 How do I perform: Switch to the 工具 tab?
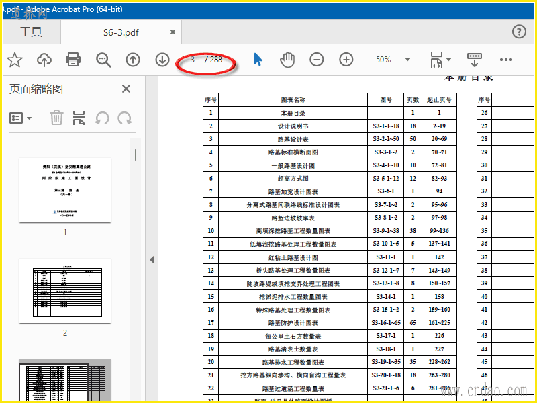(x=31, y=32)
